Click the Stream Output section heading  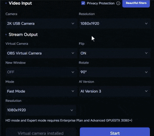tap(23, 35)
